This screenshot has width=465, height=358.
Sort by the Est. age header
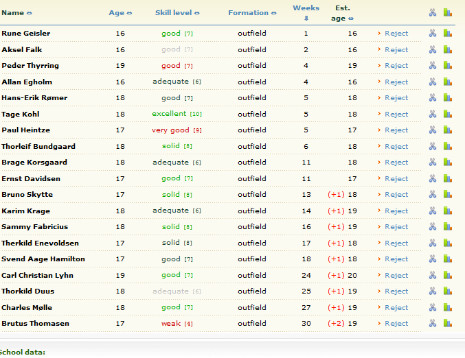[x=342, y=13]
